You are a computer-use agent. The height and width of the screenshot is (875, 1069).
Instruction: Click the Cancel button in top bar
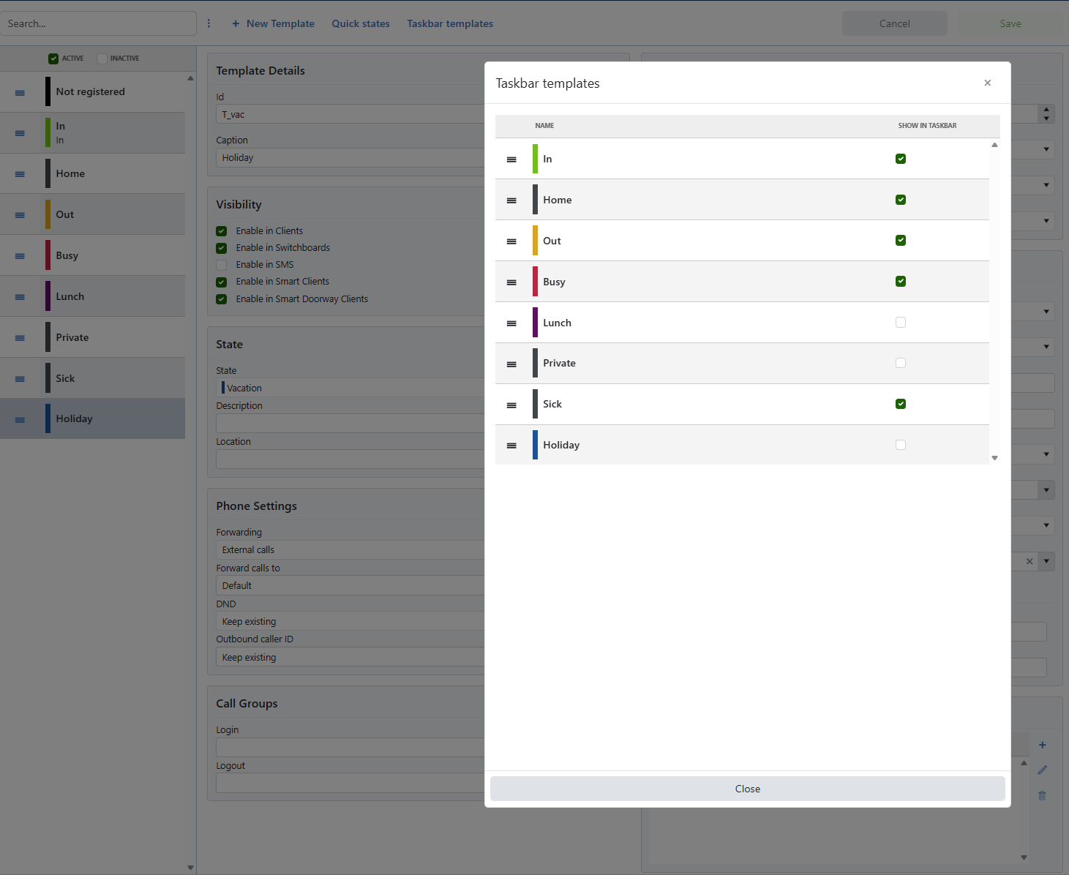894,23
